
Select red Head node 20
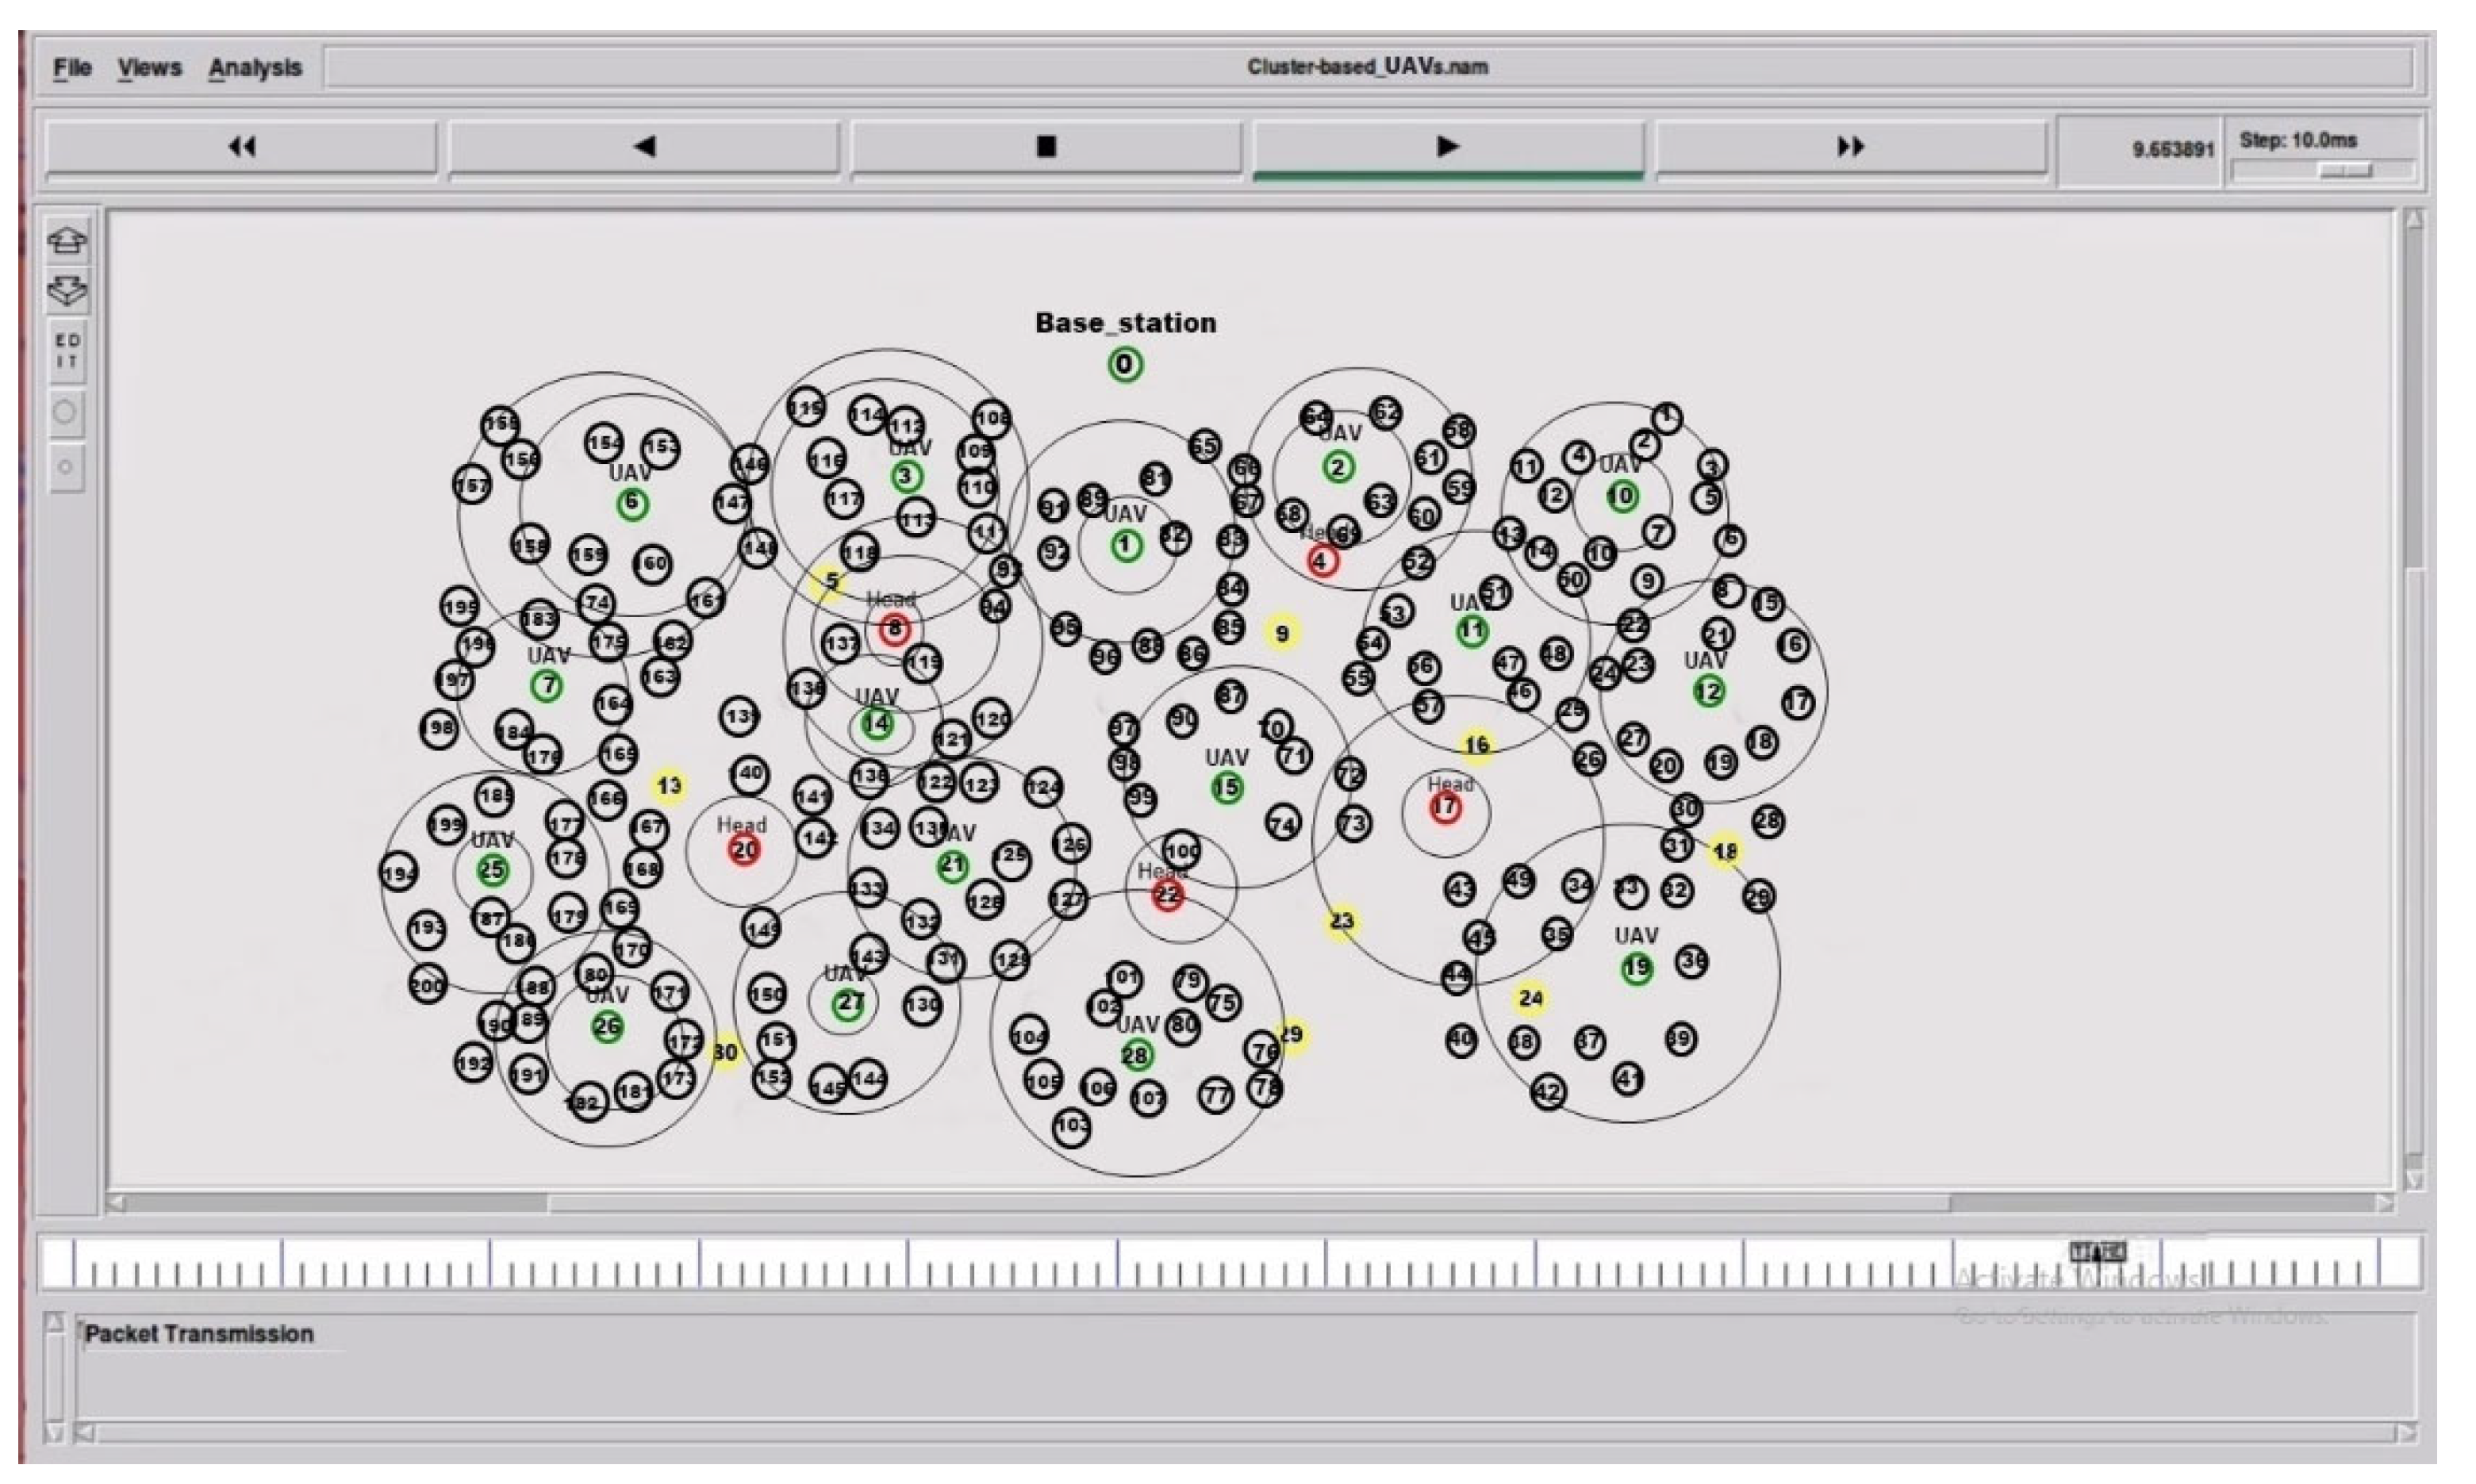pyautogui.click(x=744, y=850)
